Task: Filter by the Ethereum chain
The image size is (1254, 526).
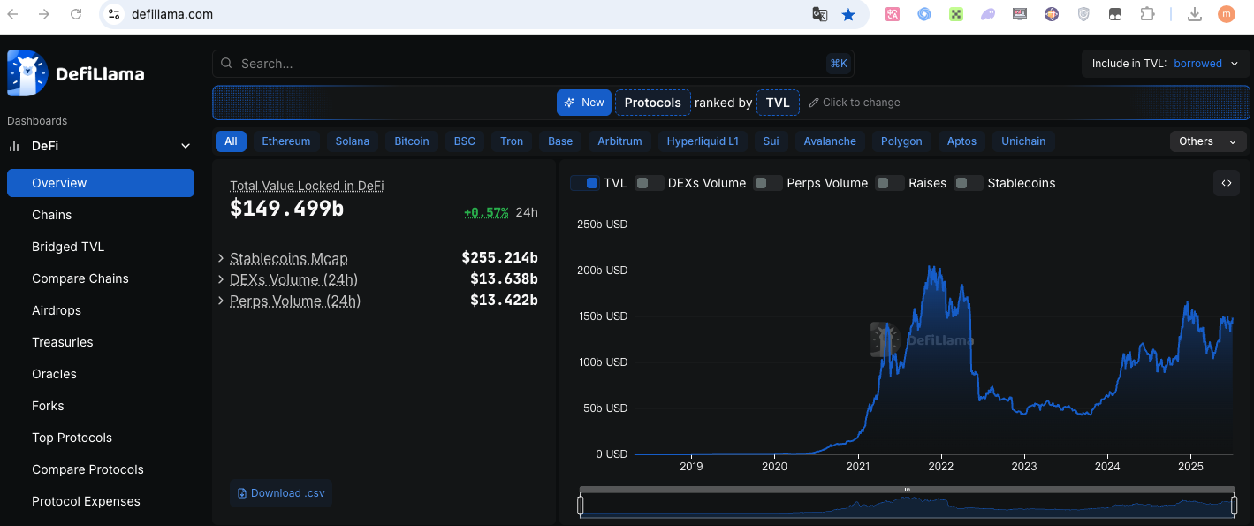Action: point(286,141)
